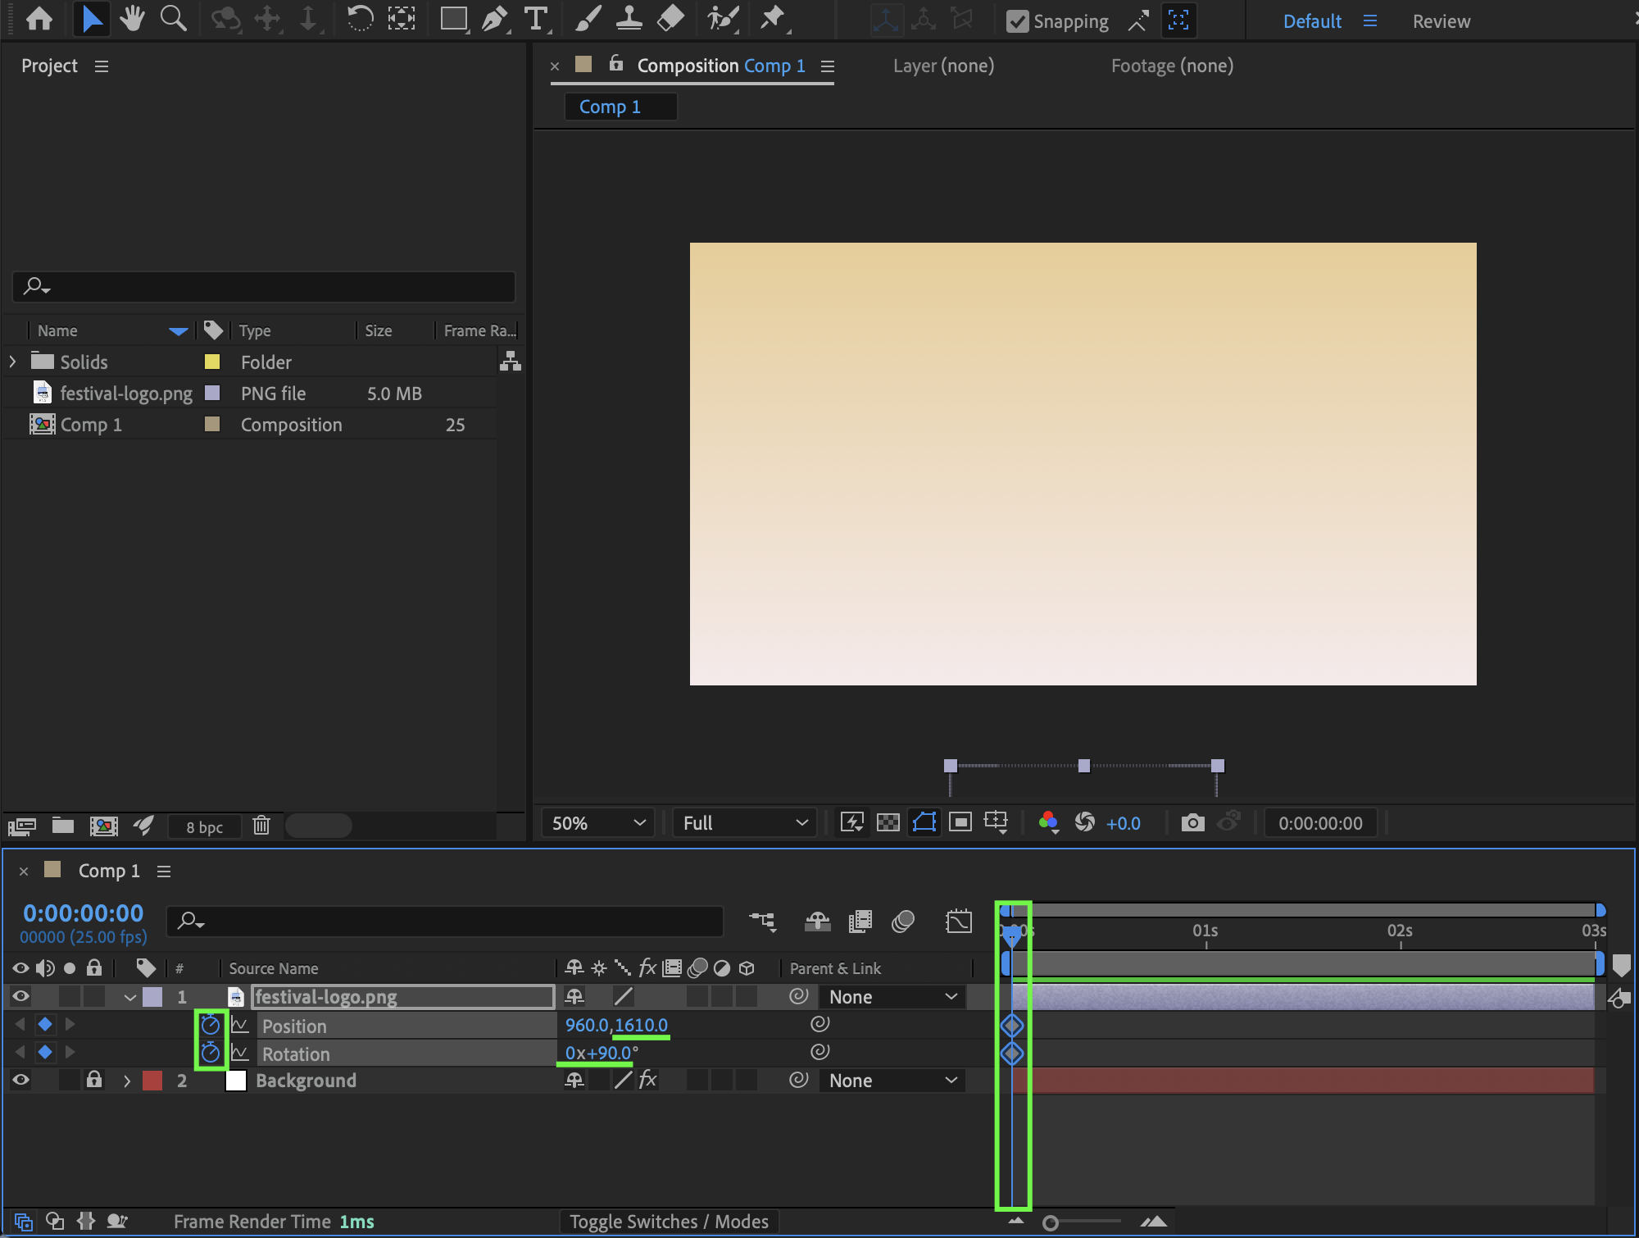This screenshot has height=1238, width=1639.
Task: Switch to the Layer (none) tab
Action: coord(943,66)
